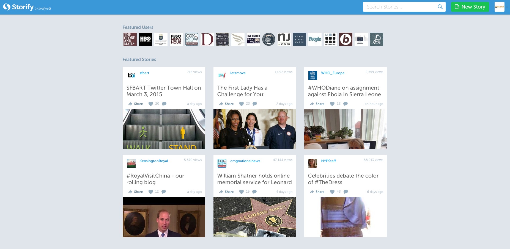Screen dimensions: 510x249
Task: Click the sfbart avatar icon
Action: point(131,75)
